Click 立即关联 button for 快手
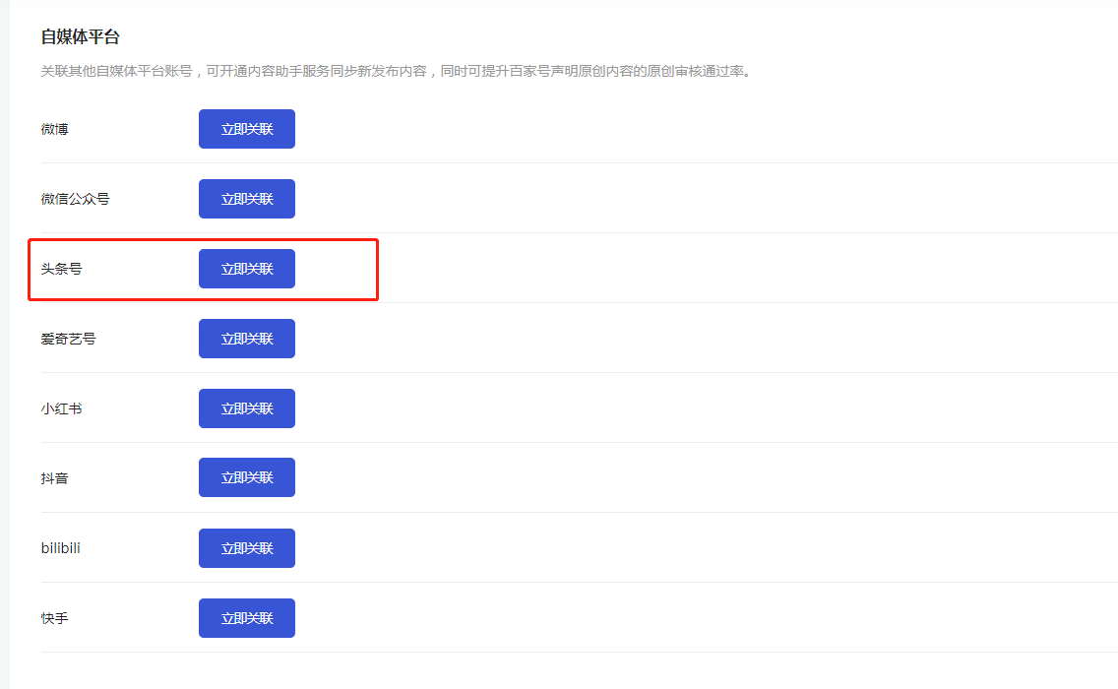Screen dimensions: 1118x689 pyautogui.click(x=247, y=618)
